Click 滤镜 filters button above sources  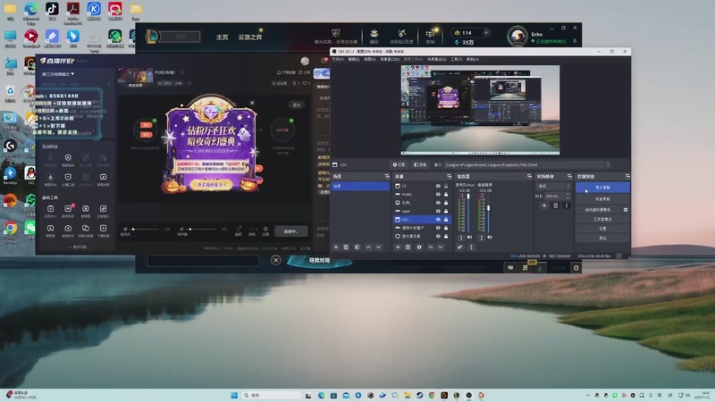[x=420, y=164]
